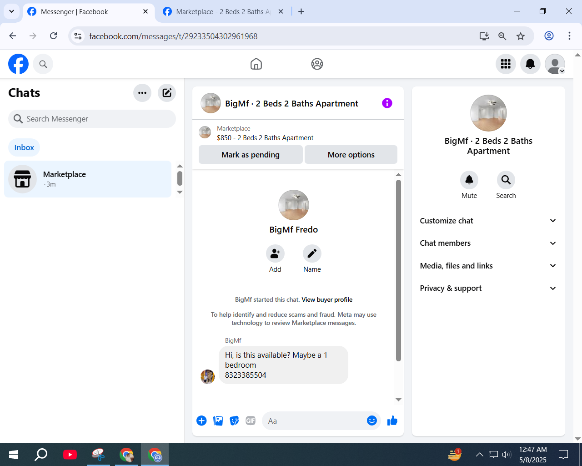Click the conversation scrollbar thumb
Screen dimensions: 582x466
(x=398, y=270)
